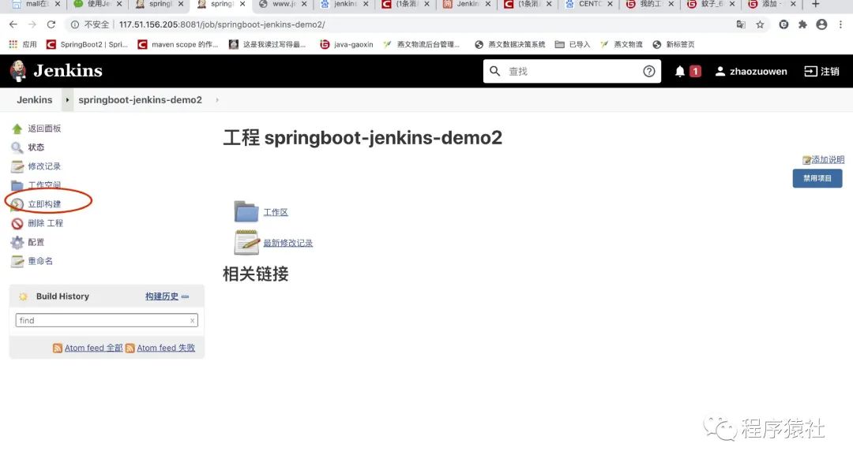Open Chrome extensions puzzle icon
This screenshot has height=466, width=853.
coord(802,24)
